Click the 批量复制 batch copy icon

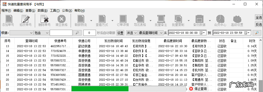click(x=178, y=19)
